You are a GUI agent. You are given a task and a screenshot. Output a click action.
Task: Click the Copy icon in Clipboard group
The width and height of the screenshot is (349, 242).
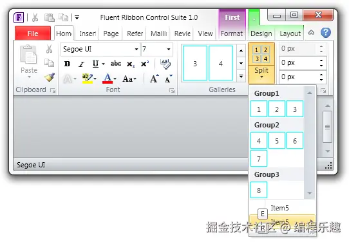tap(49, 63)
